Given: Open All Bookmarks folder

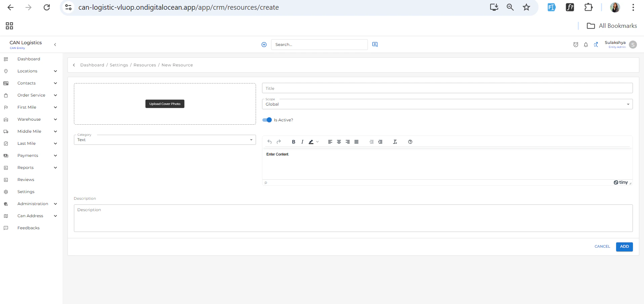Looking at the screenshot, I should (612, 26).
